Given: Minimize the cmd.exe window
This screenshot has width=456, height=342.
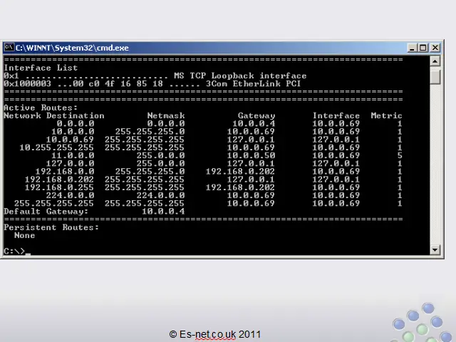Looking at the screenshot, I should click(x=413, y=48).
